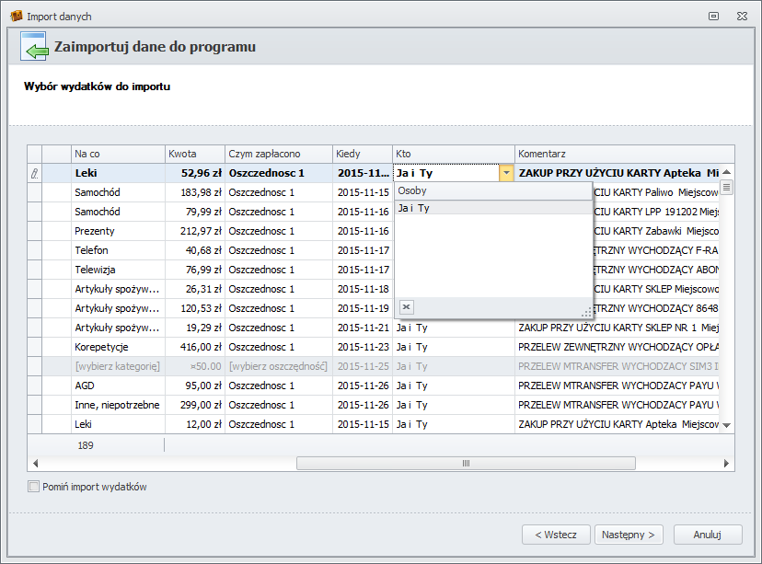Select the 'Korepetycje' expense row
762x564 pixels.
point(101,347)
